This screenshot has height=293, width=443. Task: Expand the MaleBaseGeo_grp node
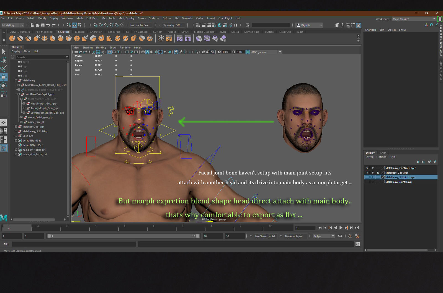coord(16,127)
